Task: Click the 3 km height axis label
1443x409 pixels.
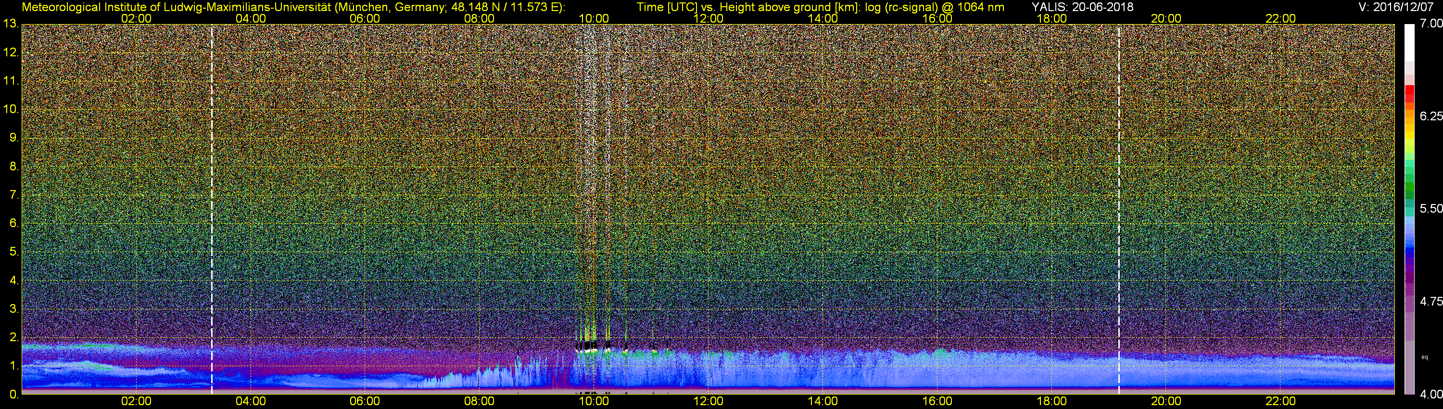Action: 13,309
